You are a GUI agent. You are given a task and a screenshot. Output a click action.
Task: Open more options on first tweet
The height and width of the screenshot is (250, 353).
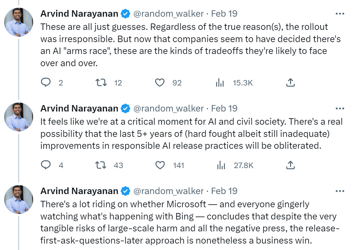click(x=340, y=14)
